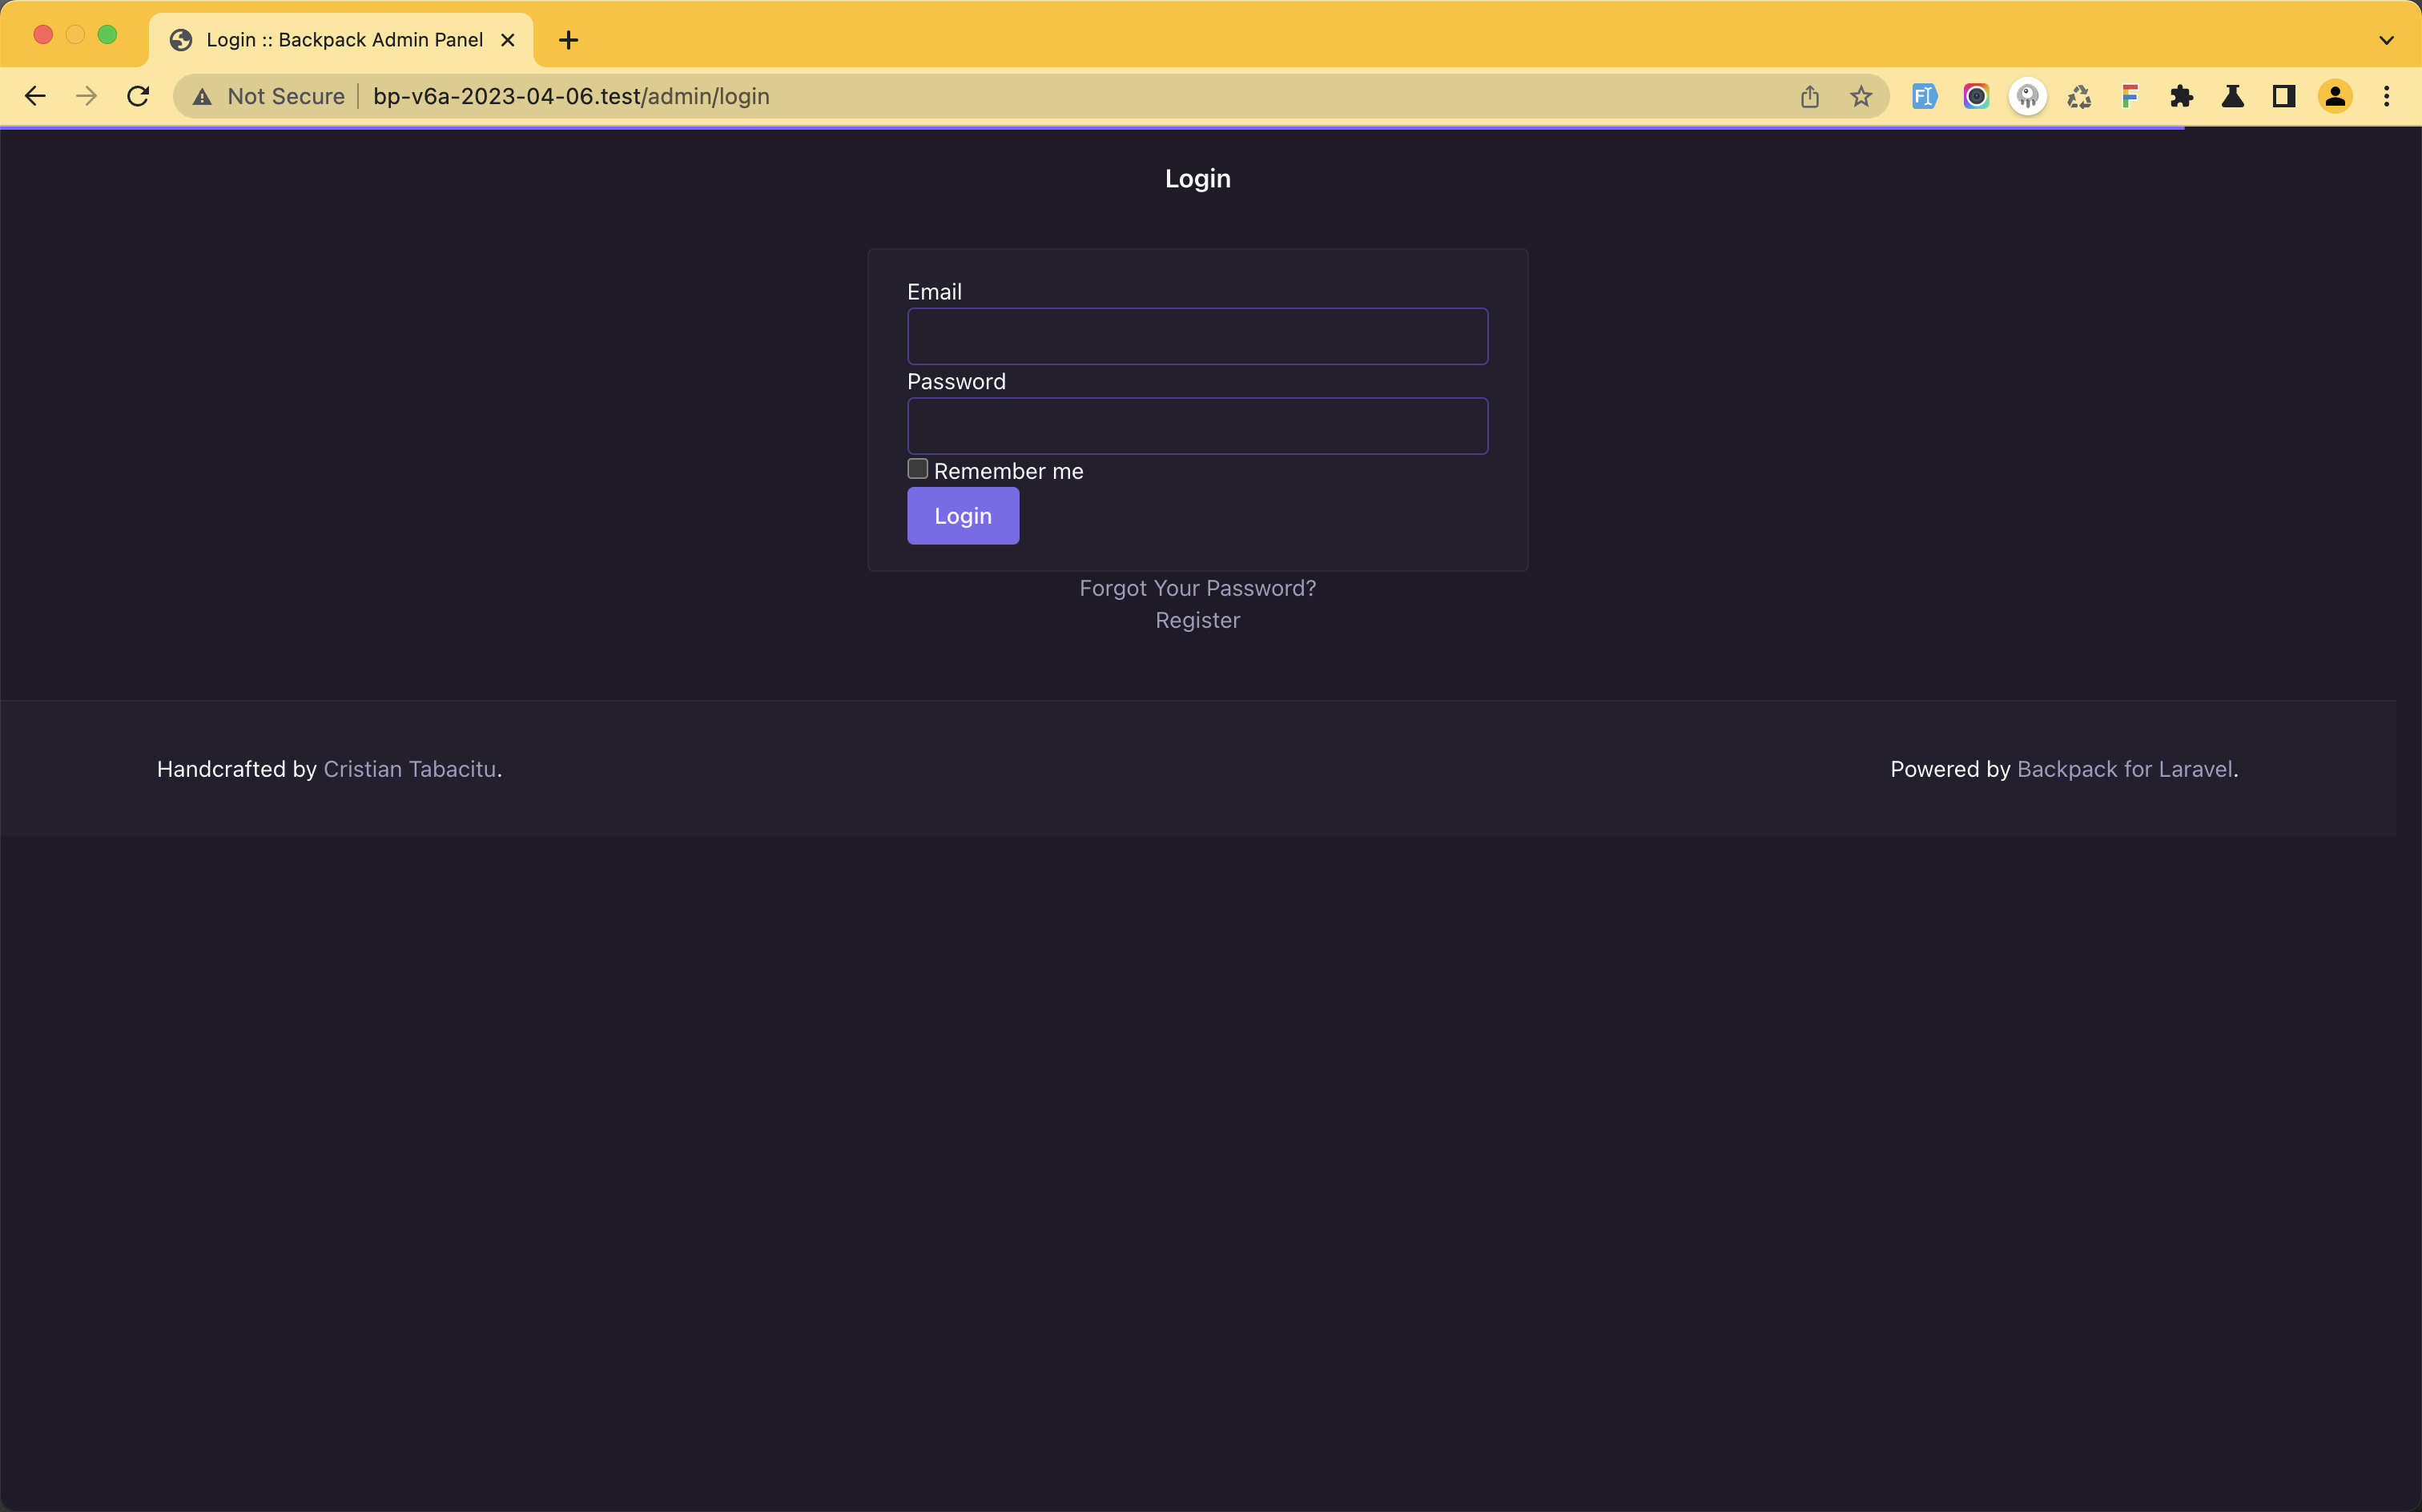Expand the tab search chevron
This screenshot has width=2422, height=1512.
[2388, 40]
